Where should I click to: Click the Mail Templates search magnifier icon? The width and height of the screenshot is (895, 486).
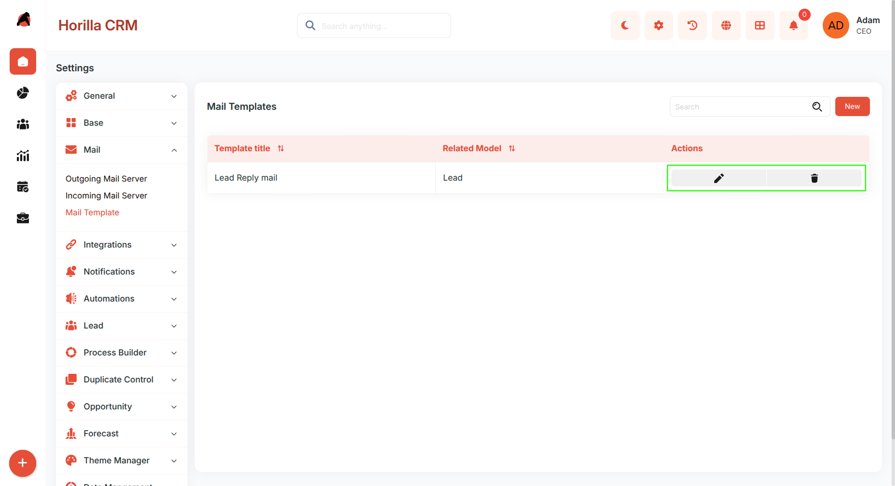pos(817,106)
